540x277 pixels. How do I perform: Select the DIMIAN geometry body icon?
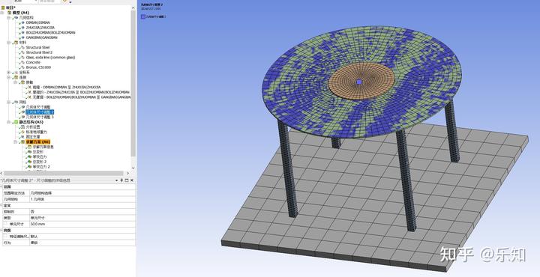22,22
